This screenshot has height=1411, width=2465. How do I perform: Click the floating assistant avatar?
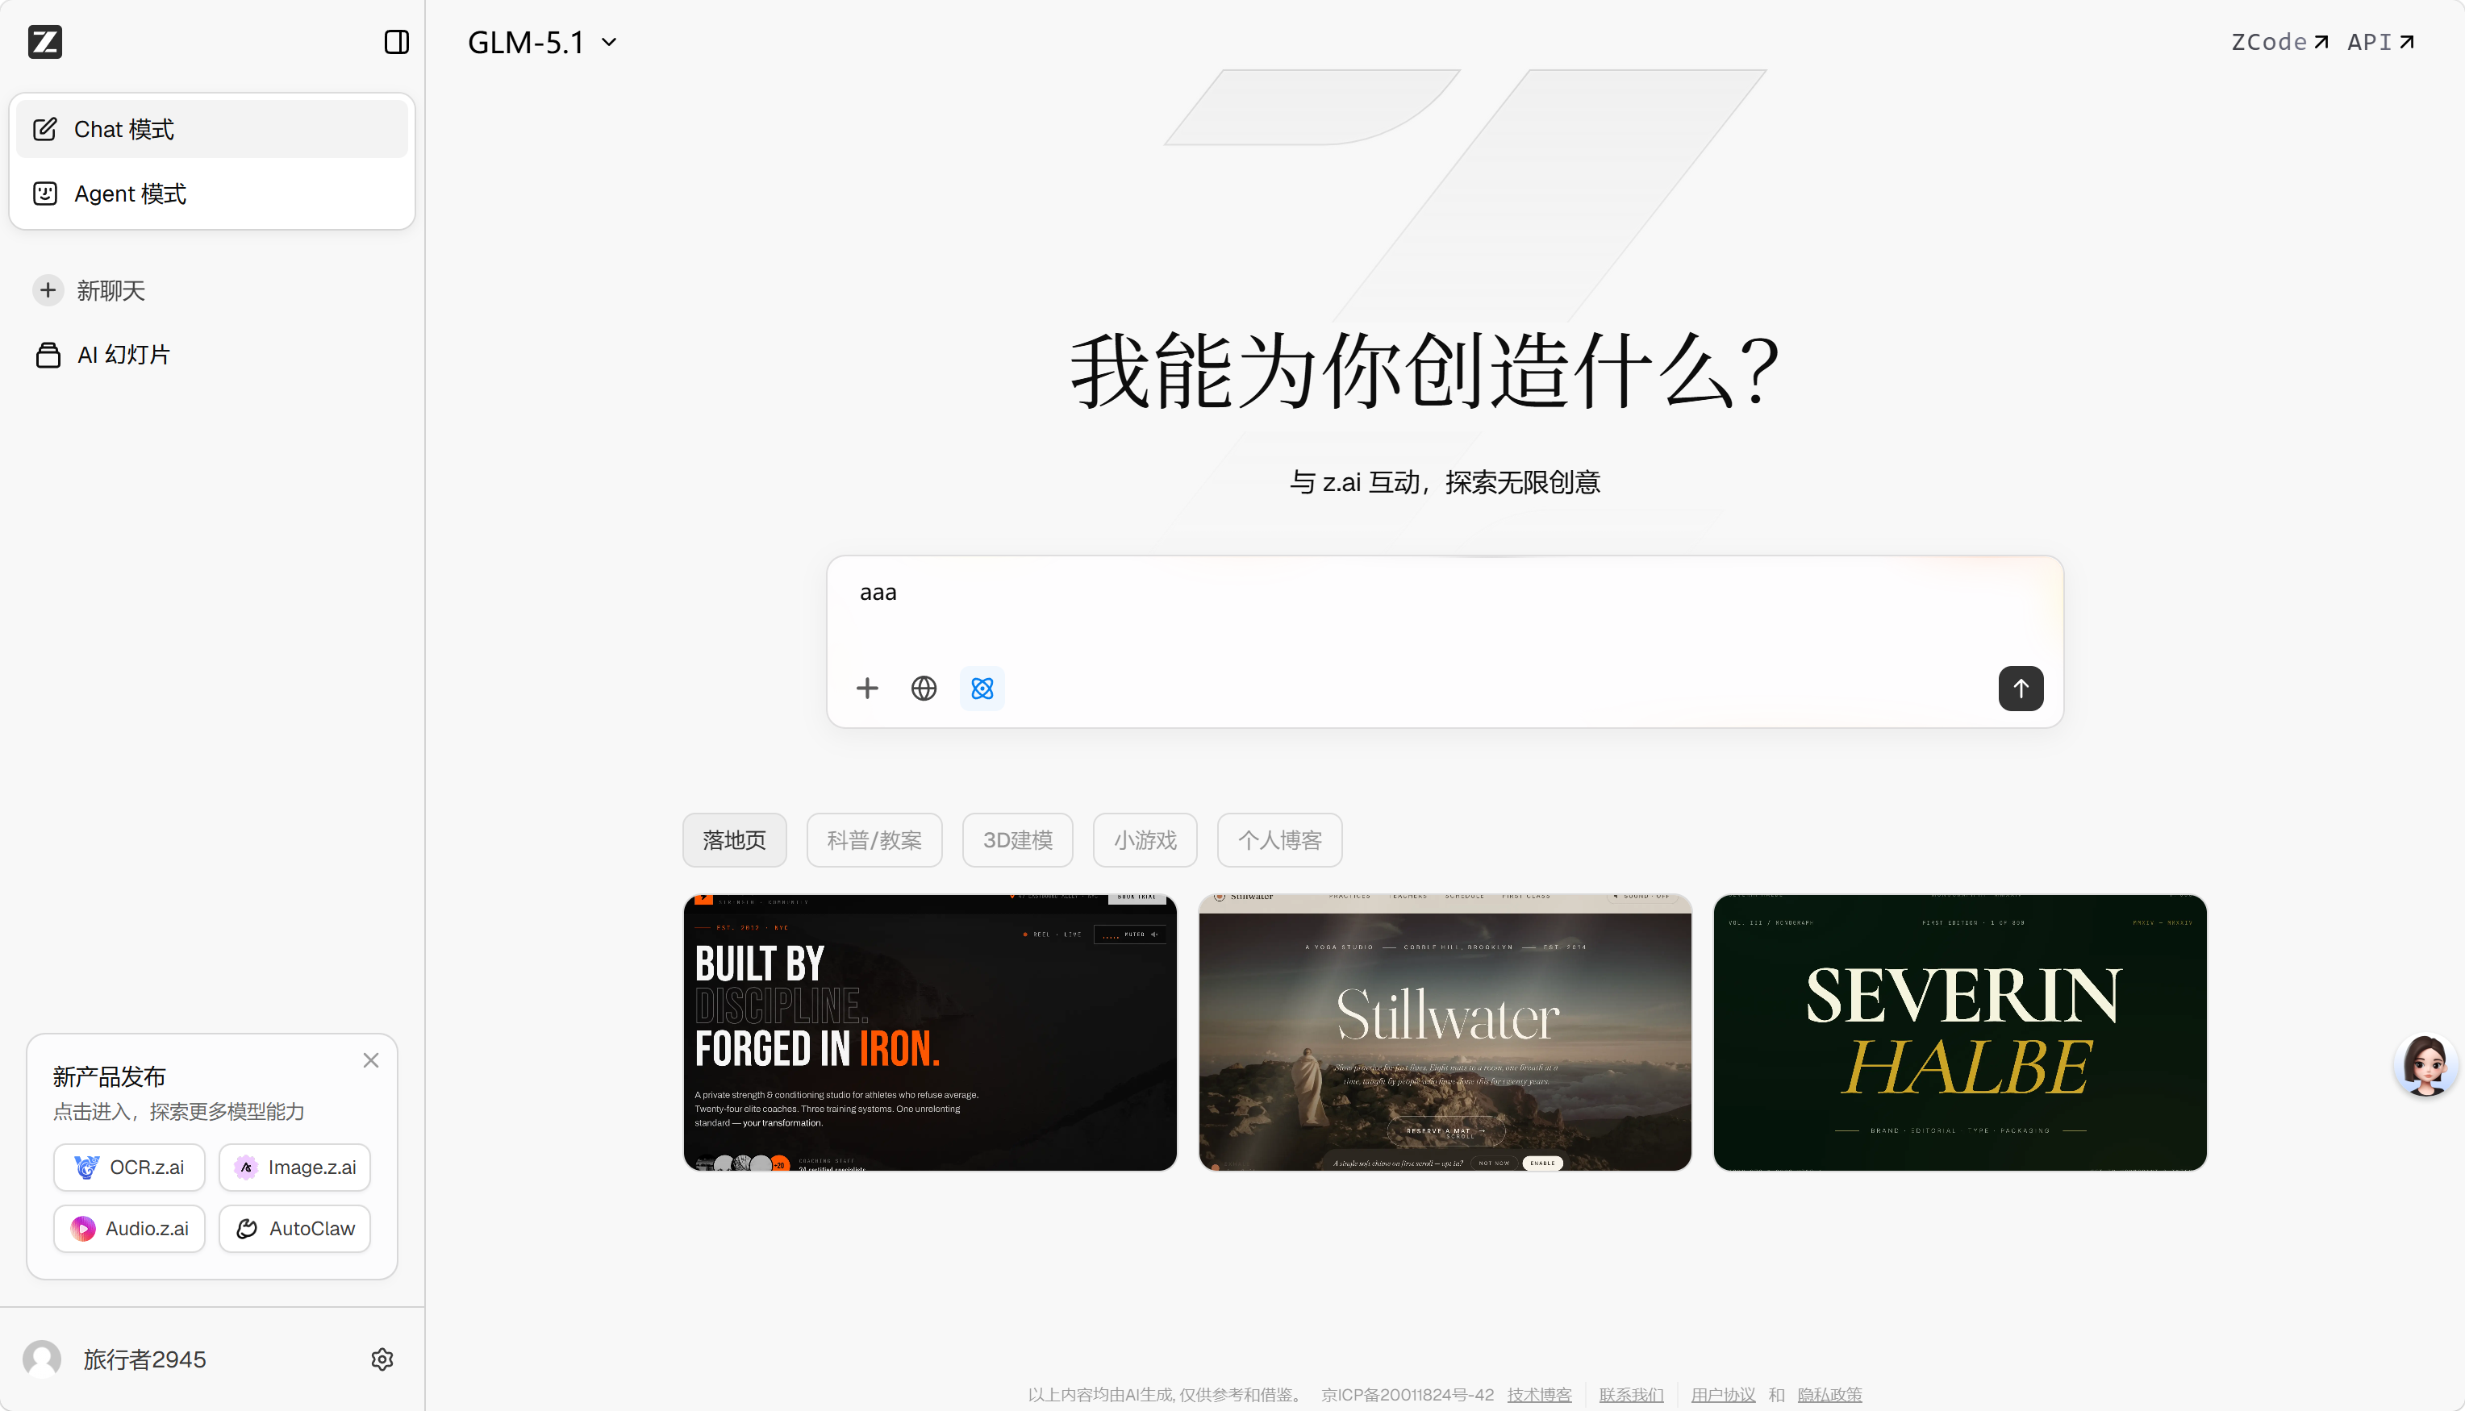tap(2425, 1064)
